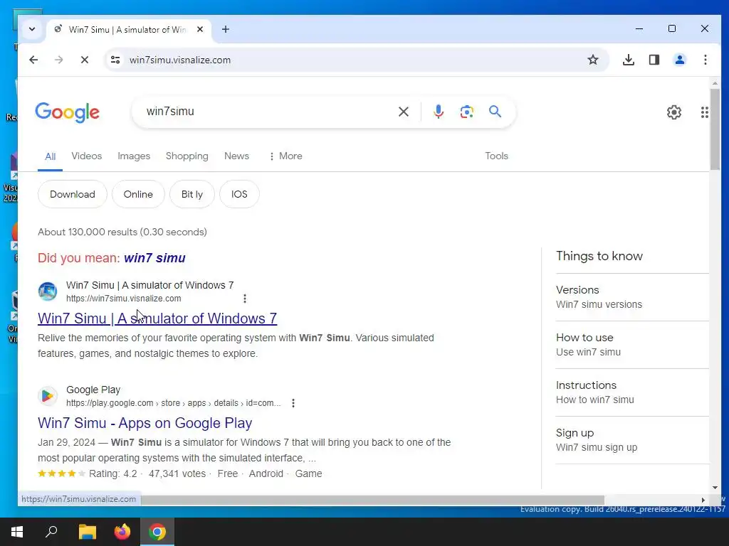The width and height of the screenshot is (729, 546).
Task: Open the Windows Start menu
Action: click(x=17, y=532)
